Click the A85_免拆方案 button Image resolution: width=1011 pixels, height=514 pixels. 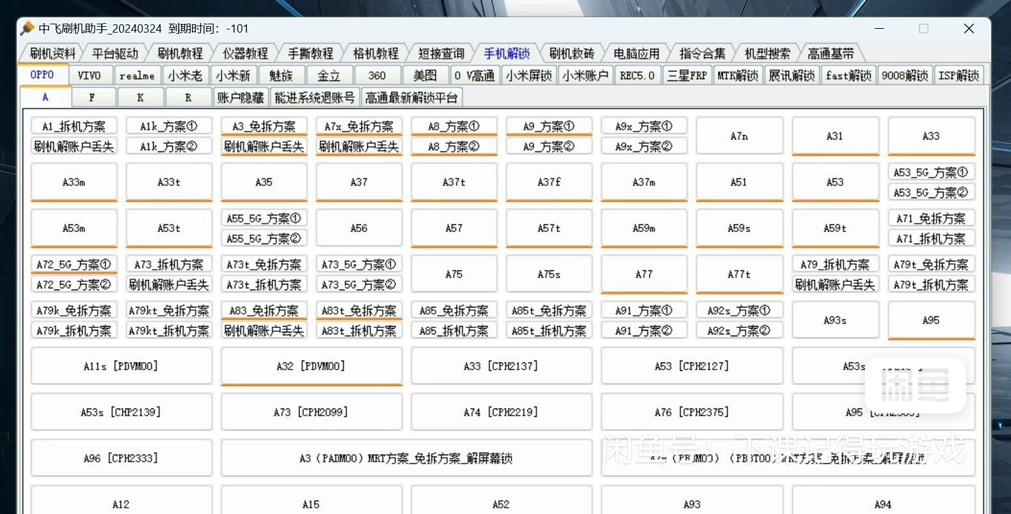[454, 311]
